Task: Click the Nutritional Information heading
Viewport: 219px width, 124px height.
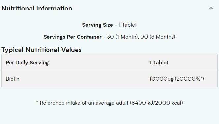Action: (37, 8)
